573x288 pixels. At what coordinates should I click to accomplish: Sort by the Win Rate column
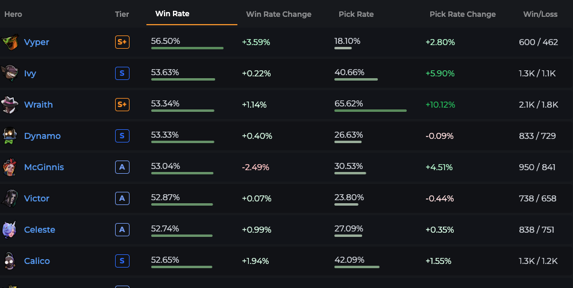pyautogui.click(x=172, y=14)
